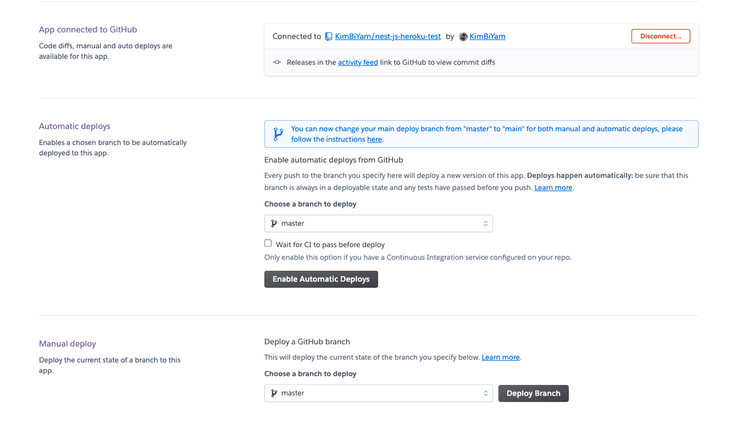Open the KimBiYam/nest-js-heroku-test repository link
This screenshot has height=425, width=754.
pos(388,36)
